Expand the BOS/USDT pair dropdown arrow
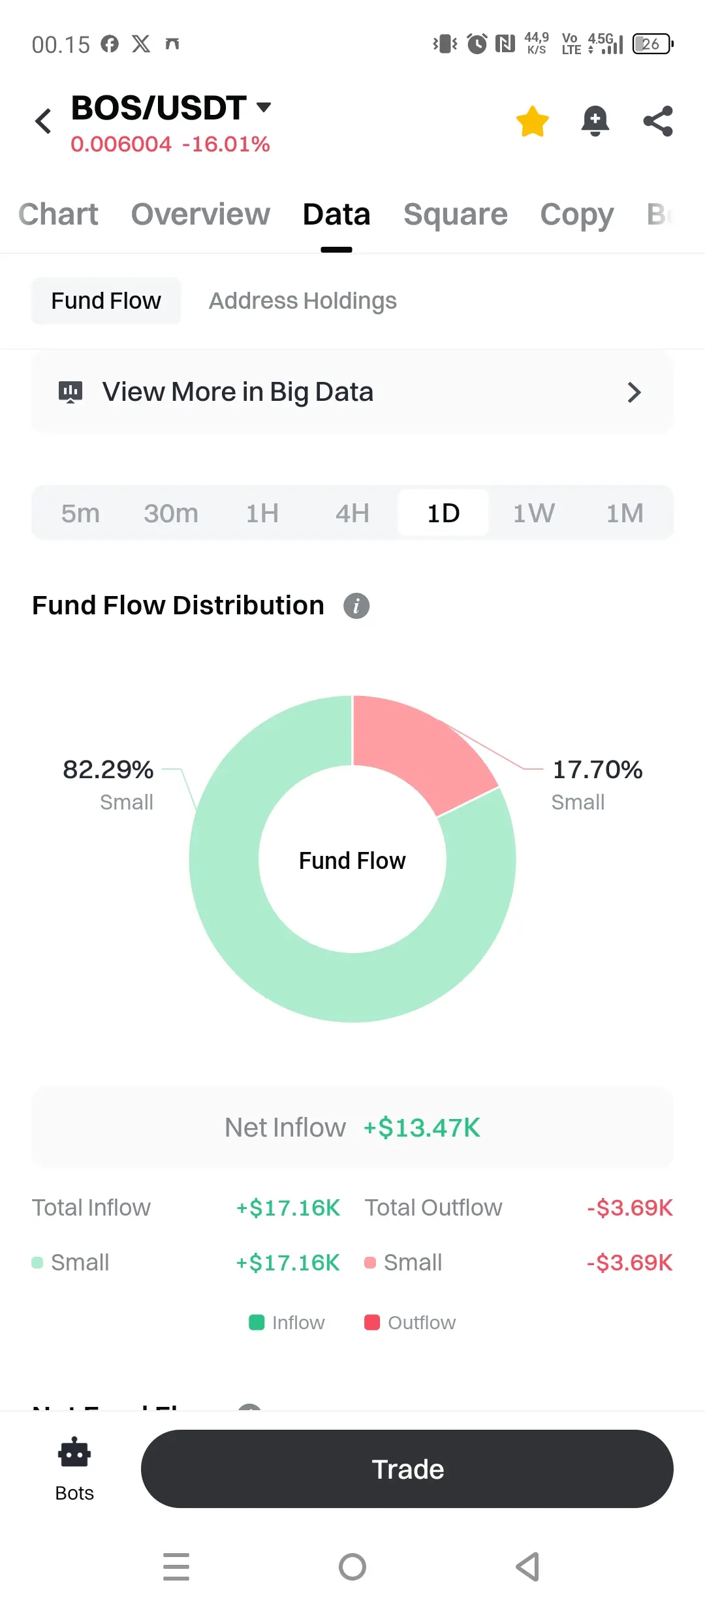 click(x=264, y=107)
